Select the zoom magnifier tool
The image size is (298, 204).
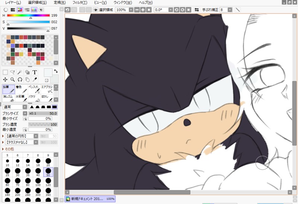click(x=13, y=80)
